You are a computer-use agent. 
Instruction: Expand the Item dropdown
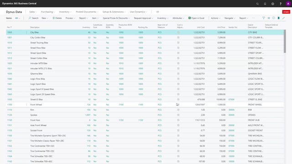click(95, 18)
